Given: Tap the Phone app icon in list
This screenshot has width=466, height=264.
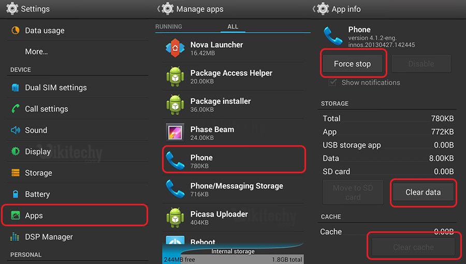Looking at the screenshot, I should tap(175, 161).
